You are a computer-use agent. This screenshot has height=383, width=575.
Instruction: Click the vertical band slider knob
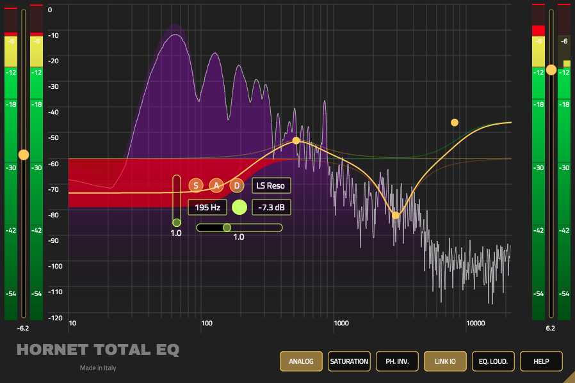pyautogui.click(x=177, y=223)
